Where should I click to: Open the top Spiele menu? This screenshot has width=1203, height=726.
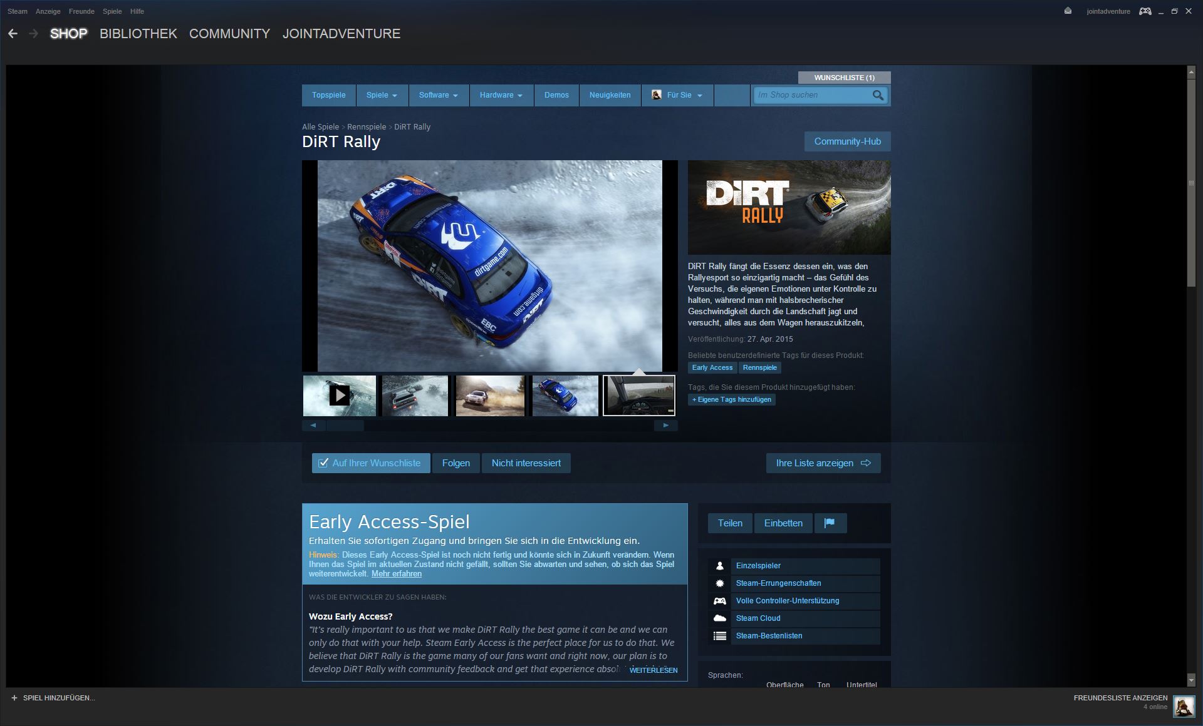click(112, 11)
